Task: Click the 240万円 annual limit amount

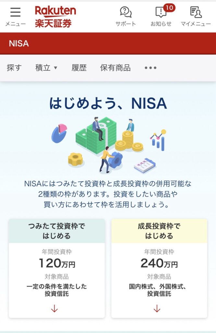Action: coord(159,263)
